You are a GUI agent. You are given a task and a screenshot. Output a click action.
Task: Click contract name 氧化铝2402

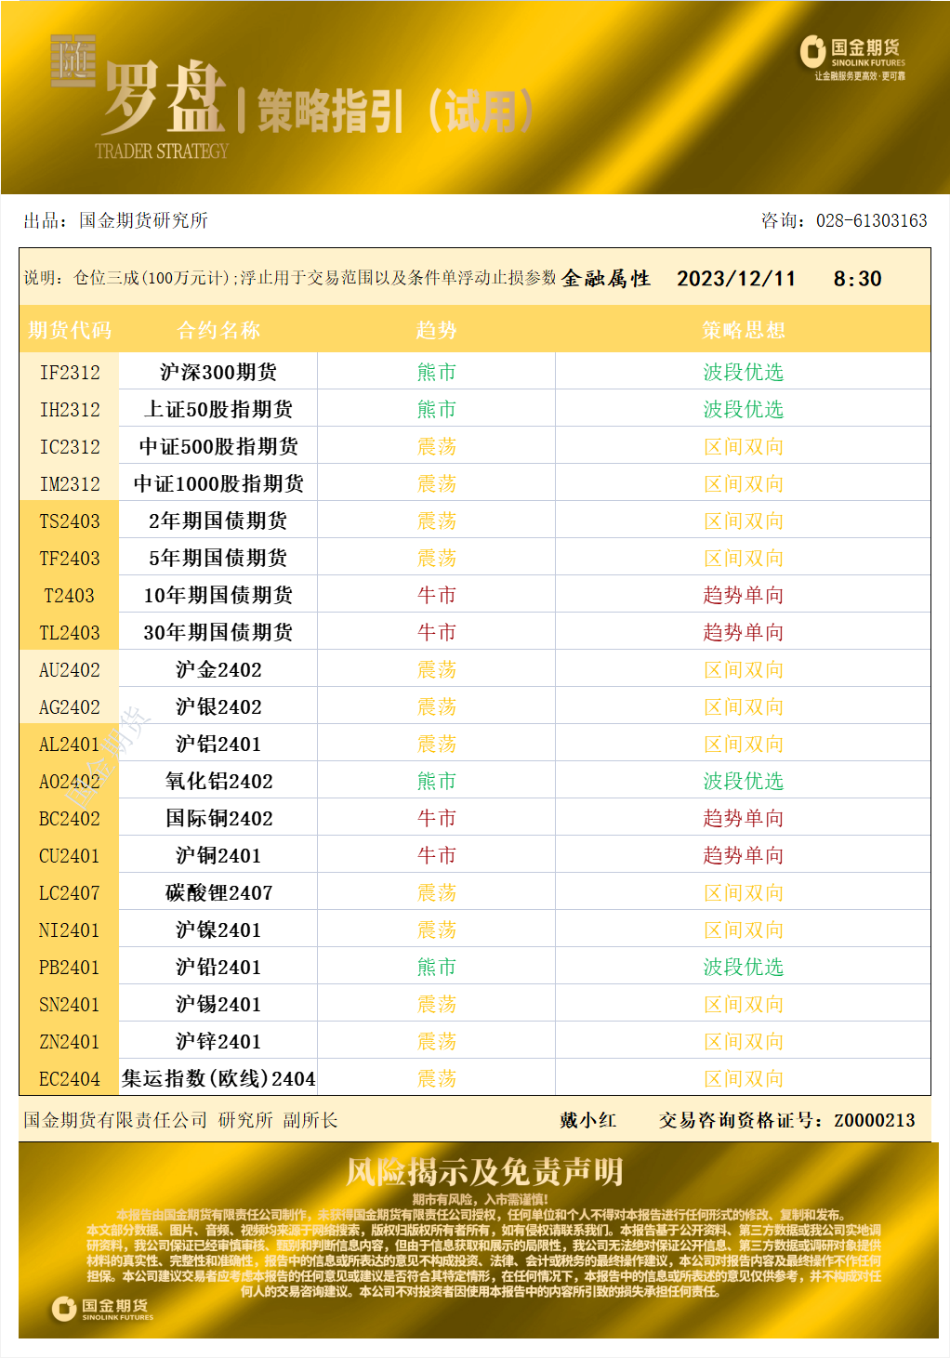coord(218,781)
